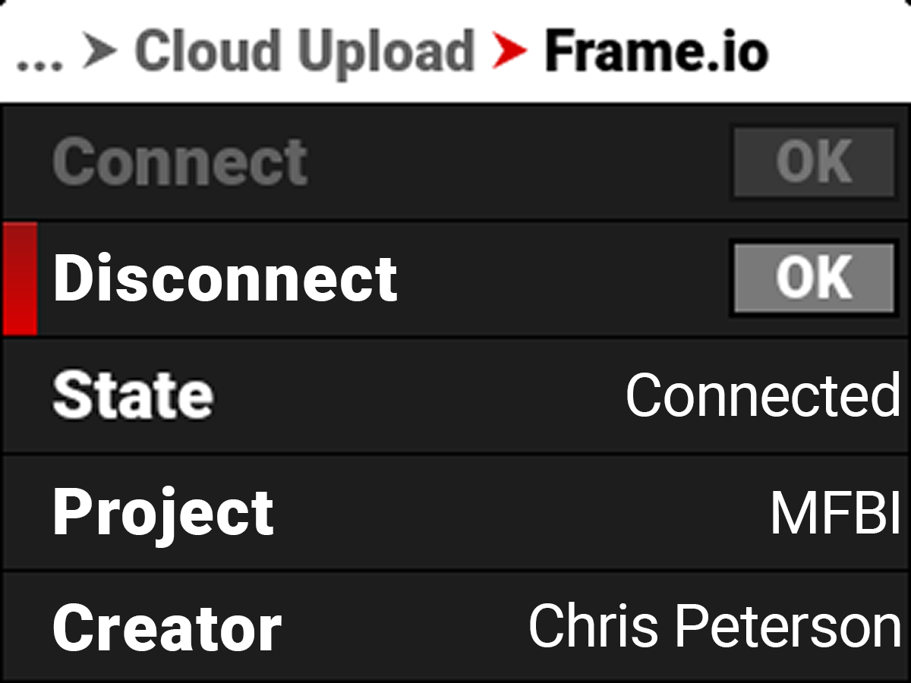
Task: Select the Creator row label
Action: click(167, 629)
